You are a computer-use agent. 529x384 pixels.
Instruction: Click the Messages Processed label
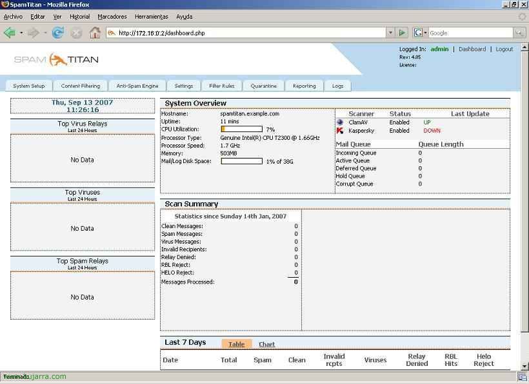(x=188, y=282)
